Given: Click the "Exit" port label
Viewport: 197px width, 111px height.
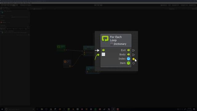Looking at the screenshot, I should click(x=123, y=50).
